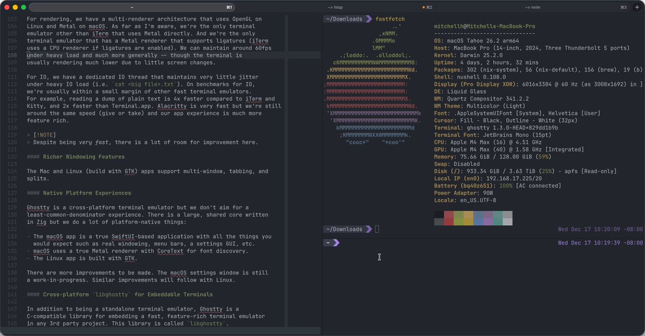
Task: Click the 'Disk (/): 933.34 GiB' line
Action: point(525,171)
